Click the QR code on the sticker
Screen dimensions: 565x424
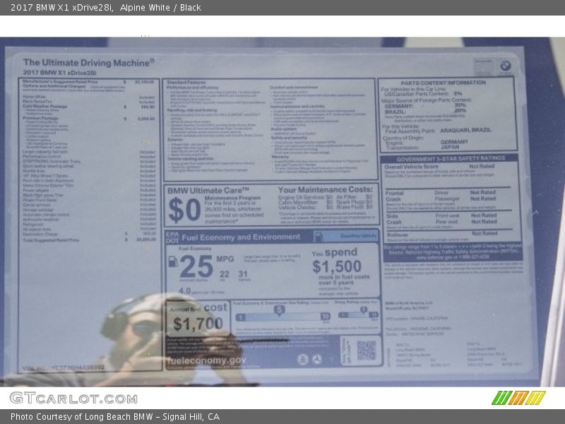tap(366, 351)
